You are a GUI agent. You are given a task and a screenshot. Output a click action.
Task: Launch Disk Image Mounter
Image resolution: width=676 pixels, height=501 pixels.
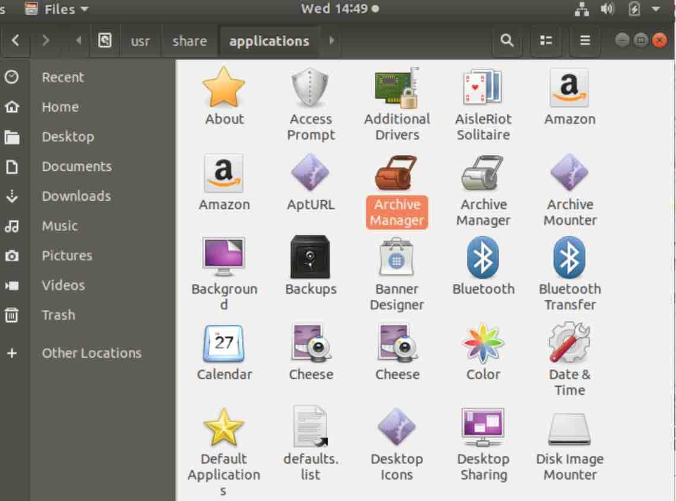(569, 429)
